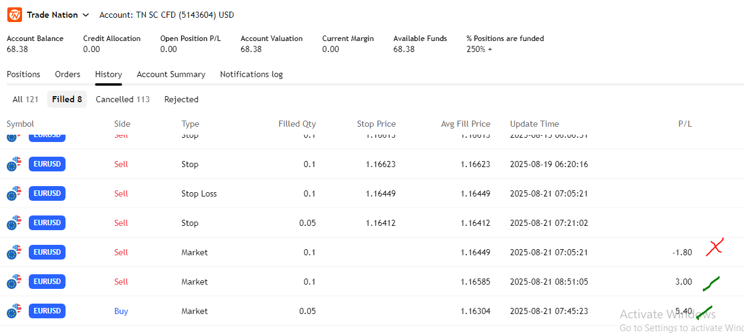Select the EURUSD badge in the Buy Market row

point(47,311)
